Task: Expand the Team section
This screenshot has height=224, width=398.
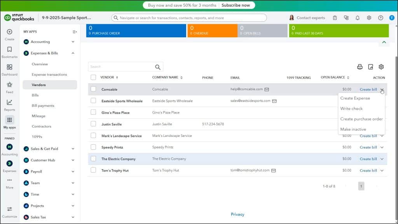Action: [73, 183]
